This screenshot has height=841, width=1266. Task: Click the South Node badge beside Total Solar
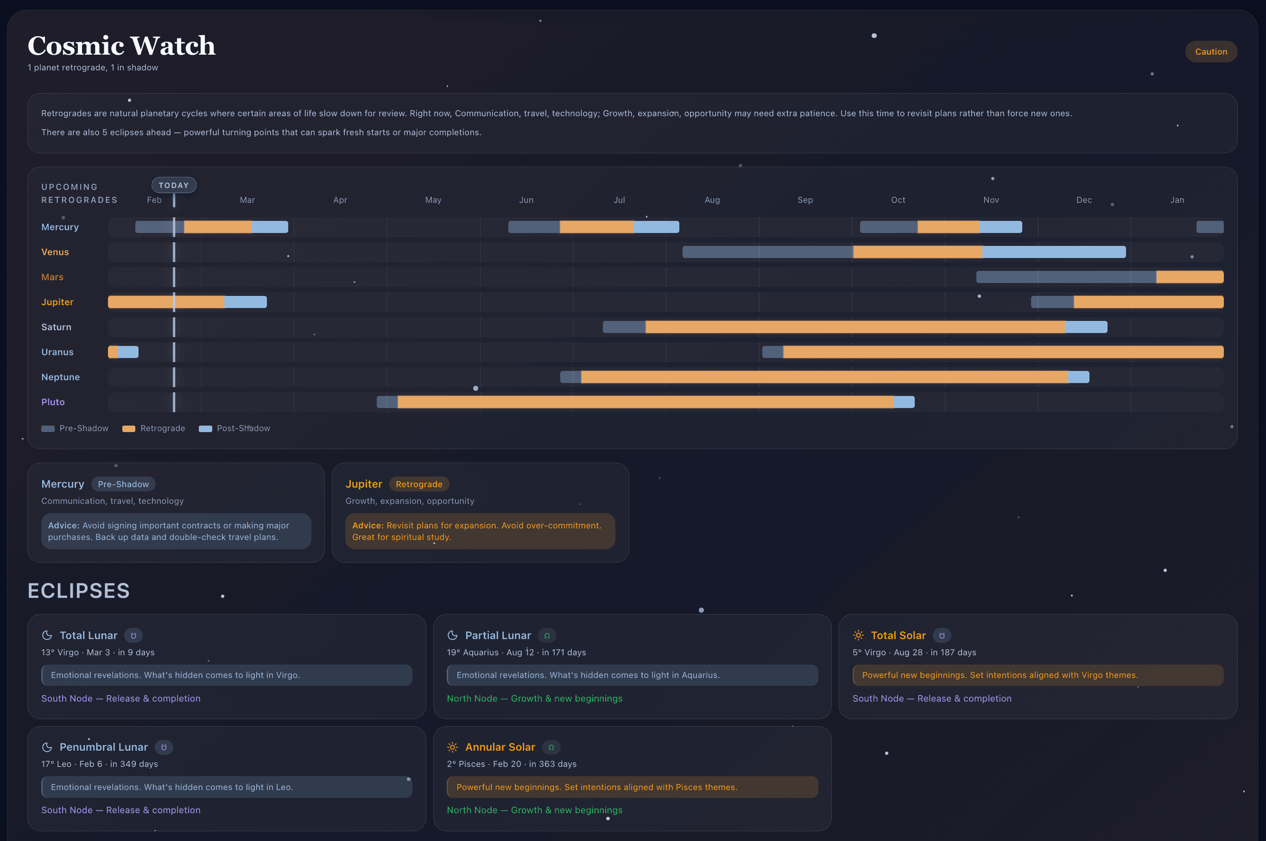[942, 635]
